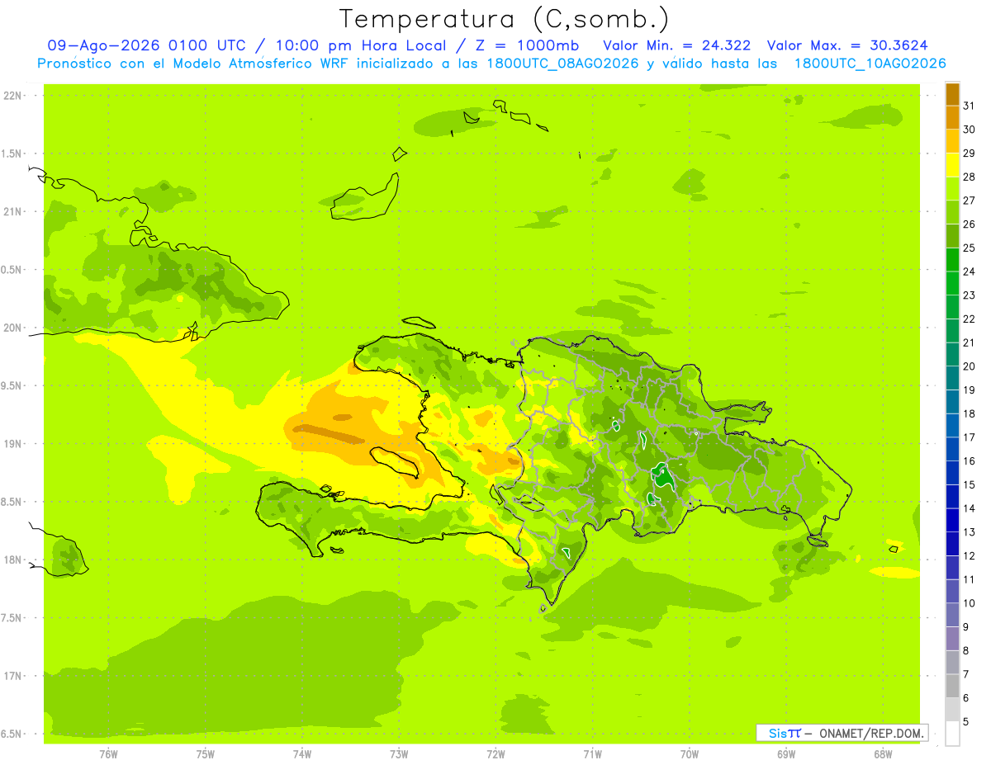Click the legend value 20
The height and width of the screenshot is (765, 991).
(970, 366)
